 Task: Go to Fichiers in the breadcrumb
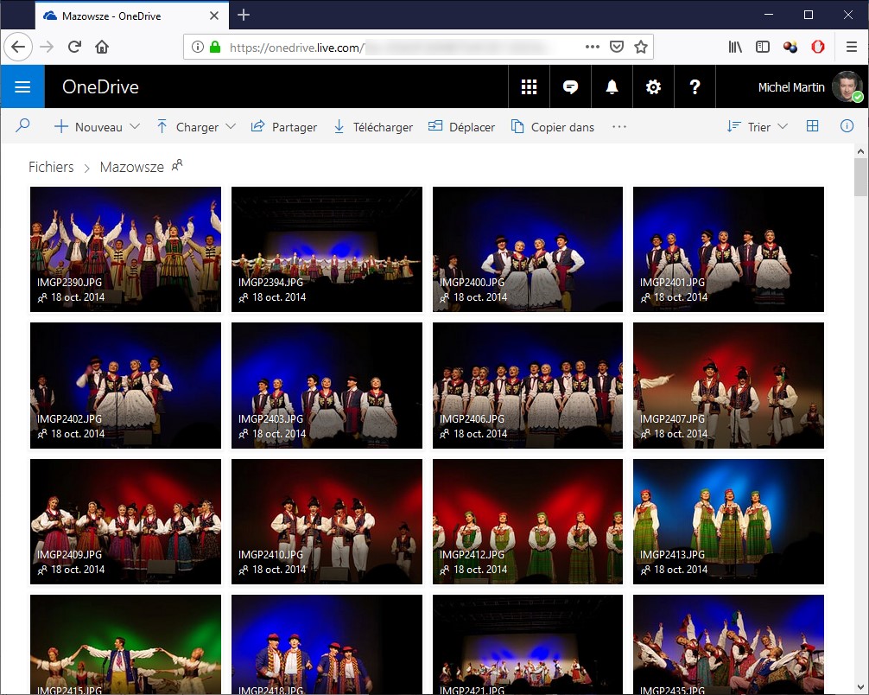[x=51, y=167]
